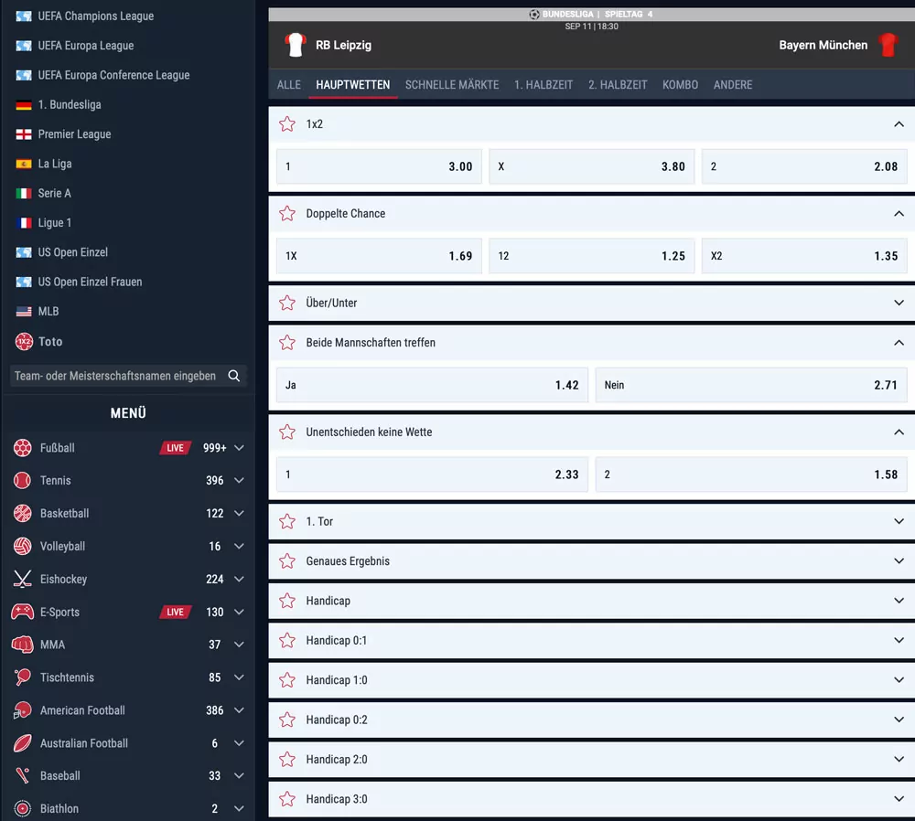Bet on draw X at 3.80

pyautogui.click(x=591, y=166)
